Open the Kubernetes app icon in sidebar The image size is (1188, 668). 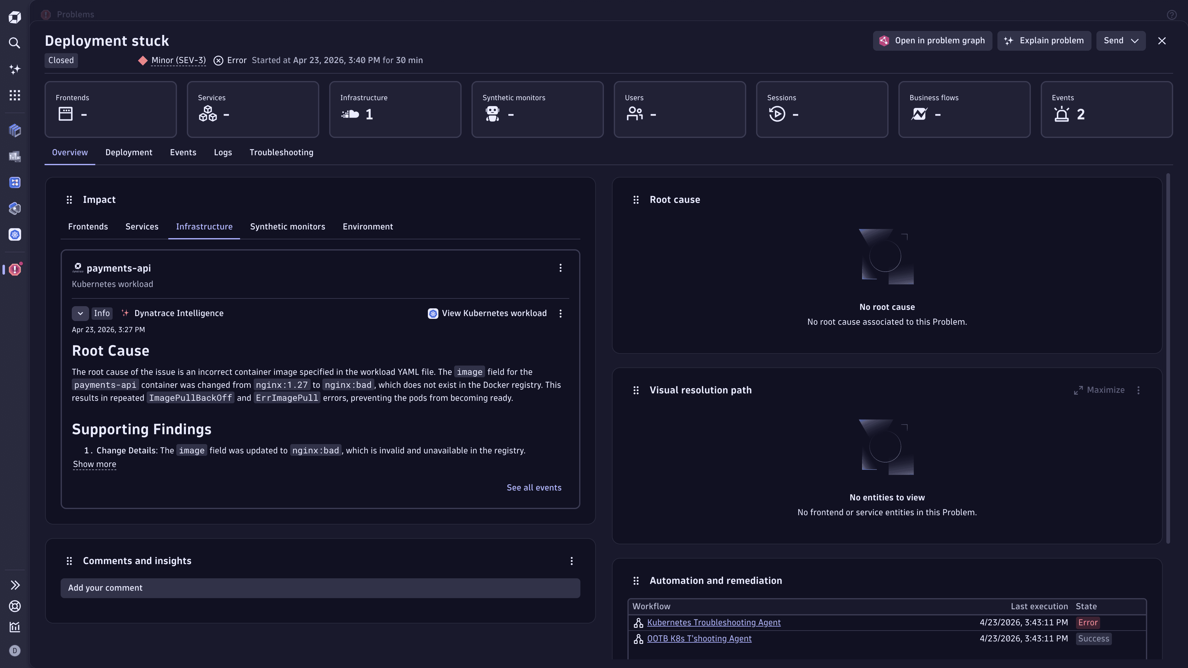pos(15,235)
